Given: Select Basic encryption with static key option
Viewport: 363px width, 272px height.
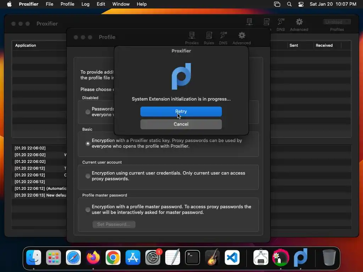Looking at the screenshot, I should pos(88,143).
